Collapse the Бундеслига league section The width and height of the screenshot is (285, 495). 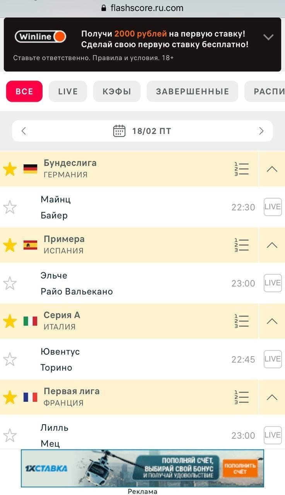coord(272,169)
